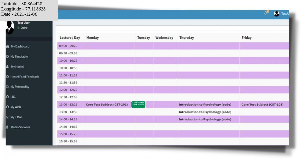
Task: Click the 09:00 - 09:25 time slot
Action: (68, 46)
